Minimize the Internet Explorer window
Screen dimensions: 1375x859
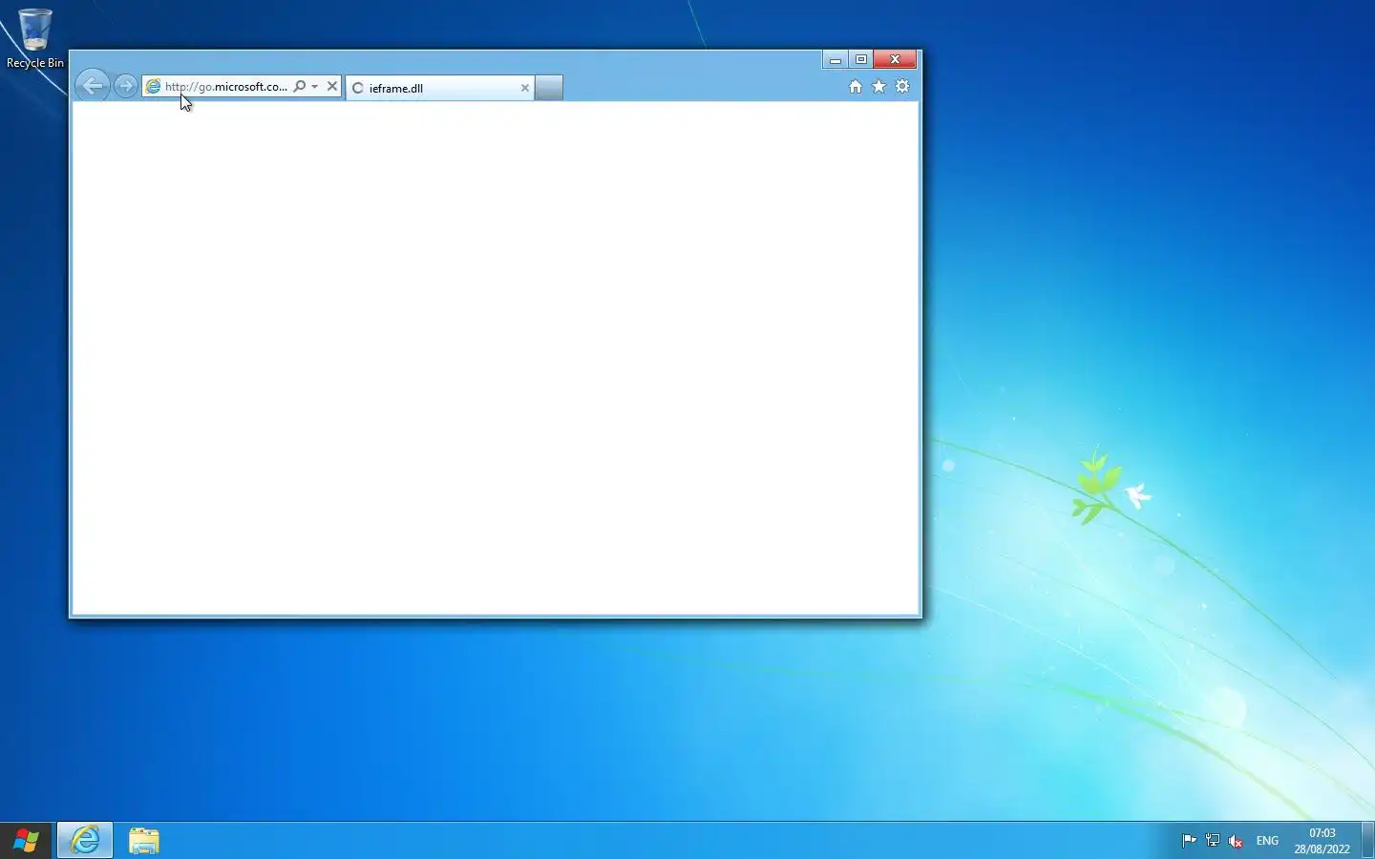coord(836,59)
